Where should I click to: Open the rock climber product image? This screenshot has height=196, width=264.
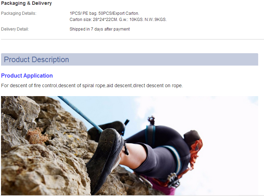tap(130, 146)
